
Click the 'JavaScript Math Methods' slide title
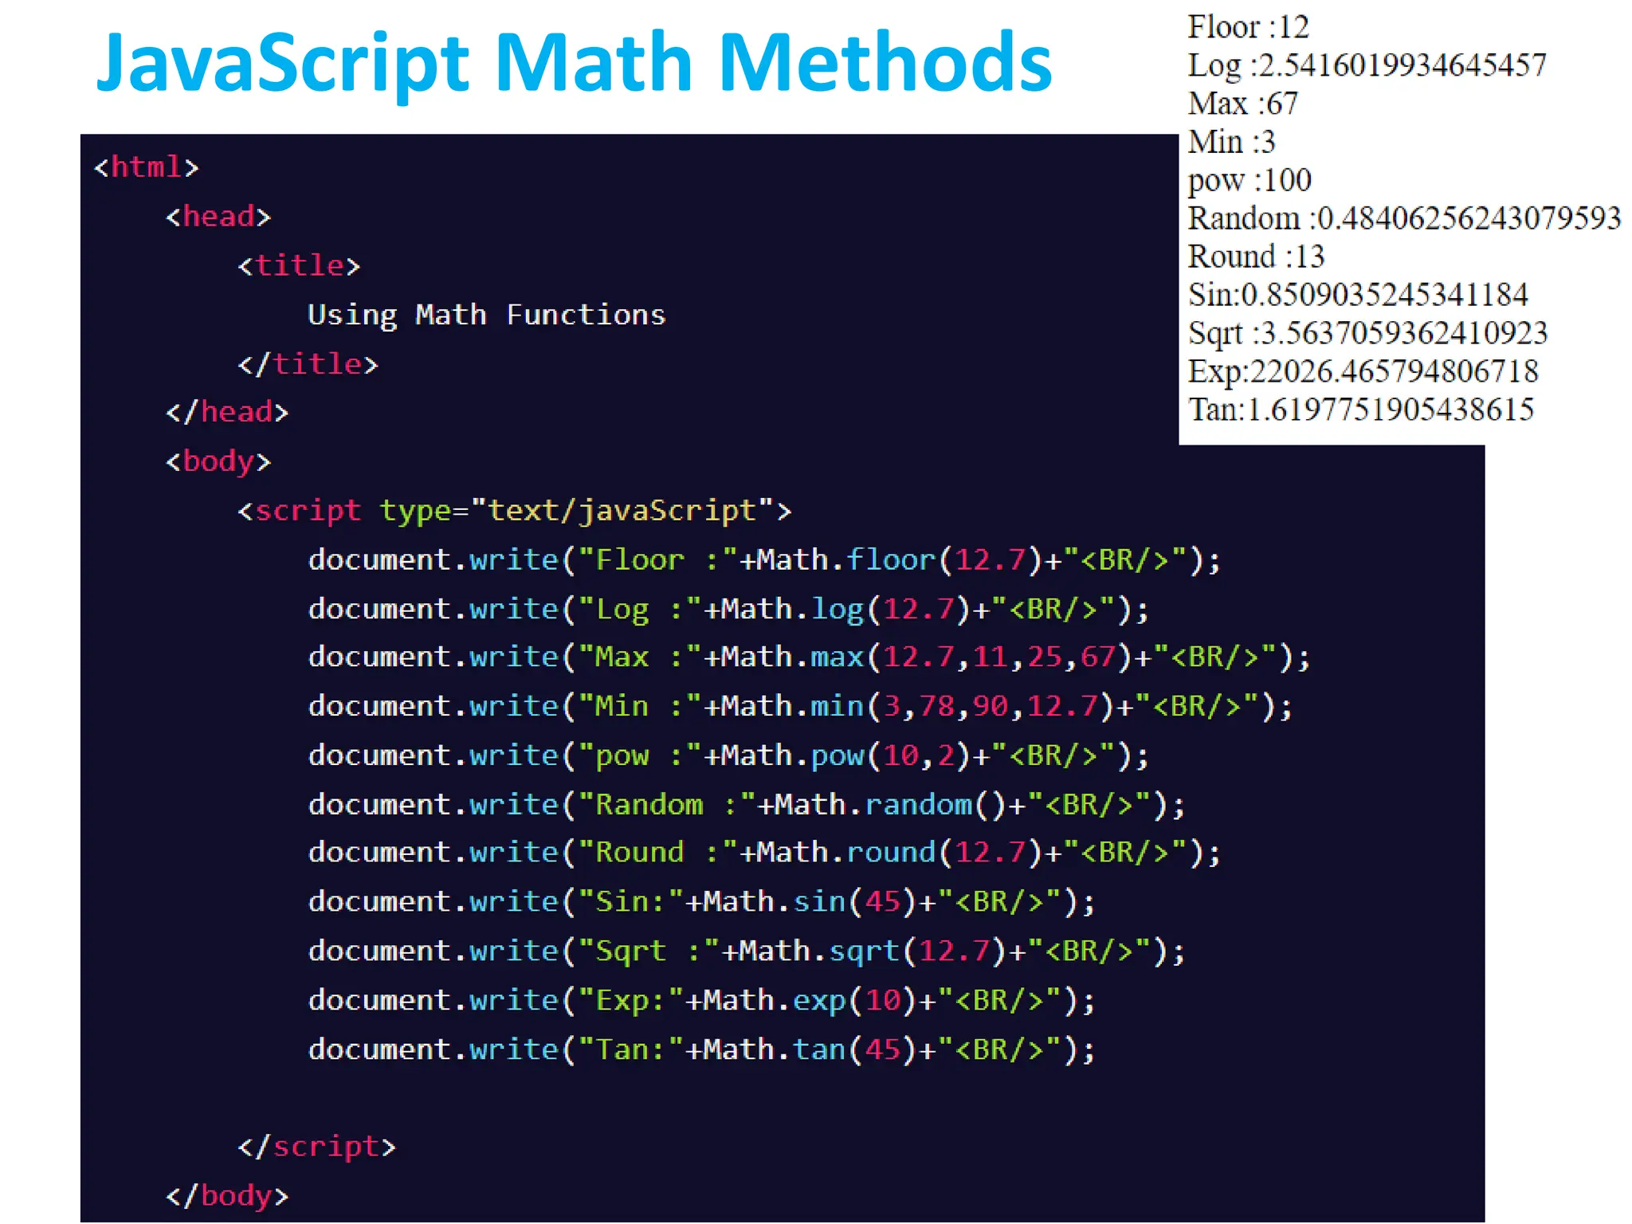click(575, 64)
